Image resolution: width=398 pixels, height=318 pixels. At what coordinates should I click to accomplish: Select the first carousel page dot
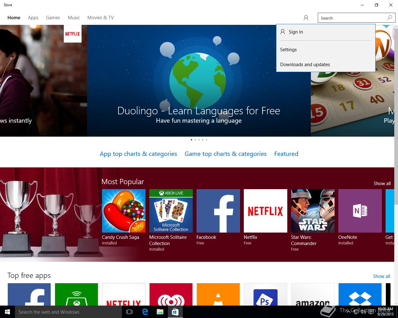[191, 140]
